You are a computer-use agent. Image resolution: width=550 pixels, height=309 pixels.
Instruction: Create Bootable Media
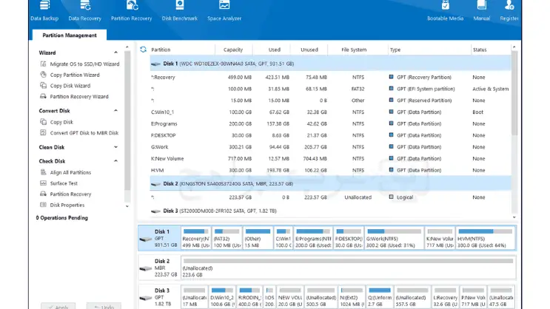tap(445, 11)
